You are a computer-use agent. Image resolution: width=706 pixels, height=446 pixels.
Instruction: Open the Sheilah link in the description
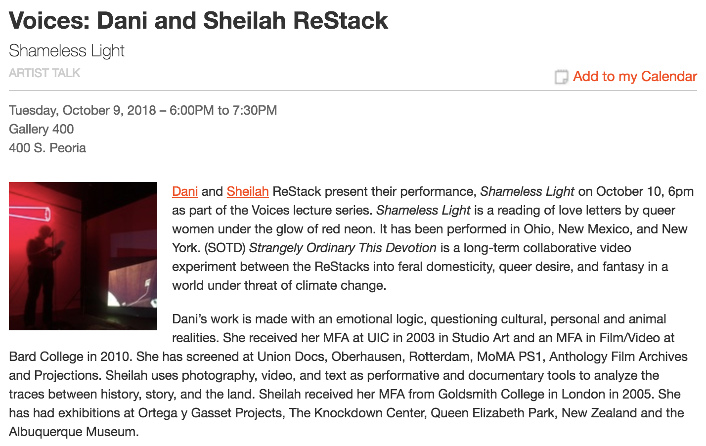[x=248, y=191]
